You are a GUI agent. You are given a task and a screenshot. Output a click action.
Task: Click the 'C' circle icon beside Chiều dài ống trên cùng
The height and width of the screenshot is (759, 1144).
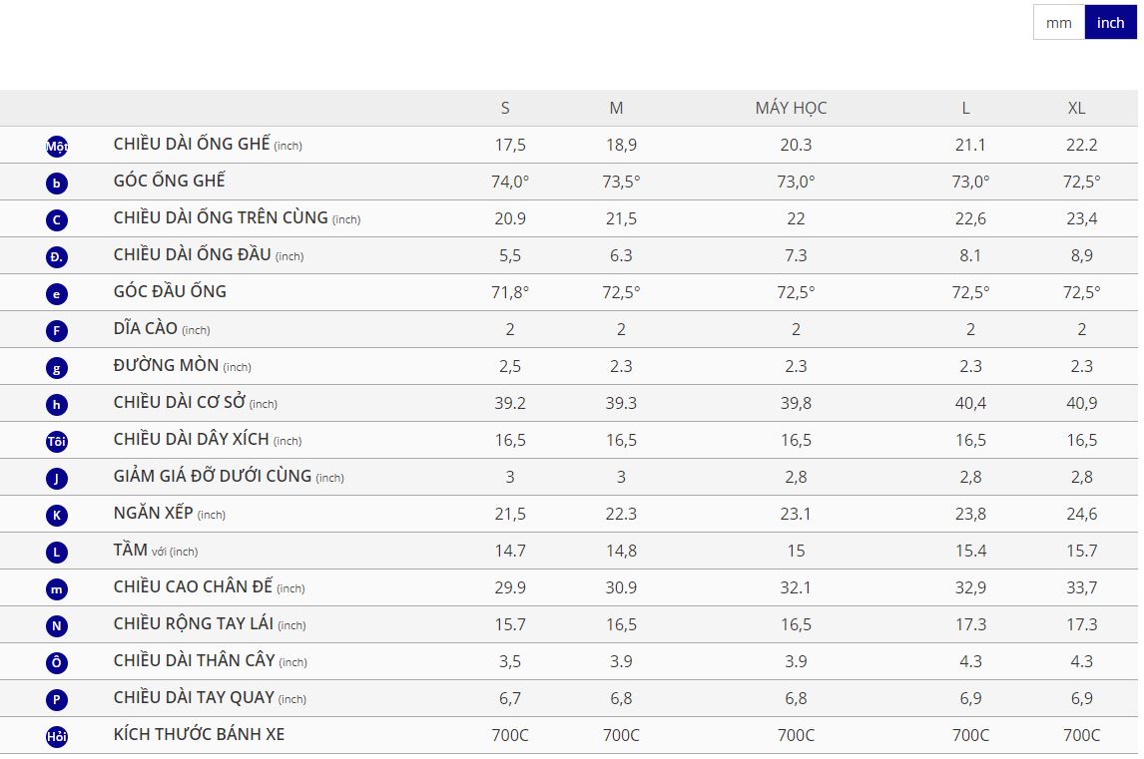click(x=57, y=219)
